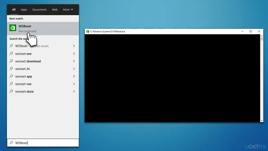Select the 'wsreset store' web suggestion
This screenshot has width=268, height=151.
[x=43, y=91]
